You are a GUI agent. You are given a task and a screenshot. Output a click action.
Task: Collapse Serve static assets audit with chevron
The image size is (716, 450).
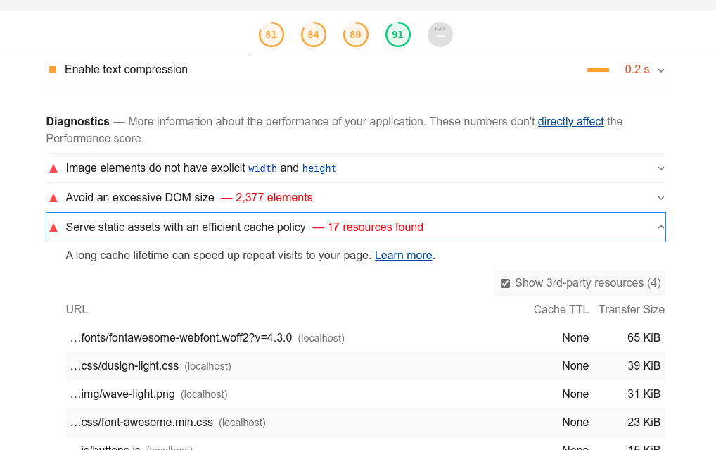pyautogui.click(x=660, y=227)
